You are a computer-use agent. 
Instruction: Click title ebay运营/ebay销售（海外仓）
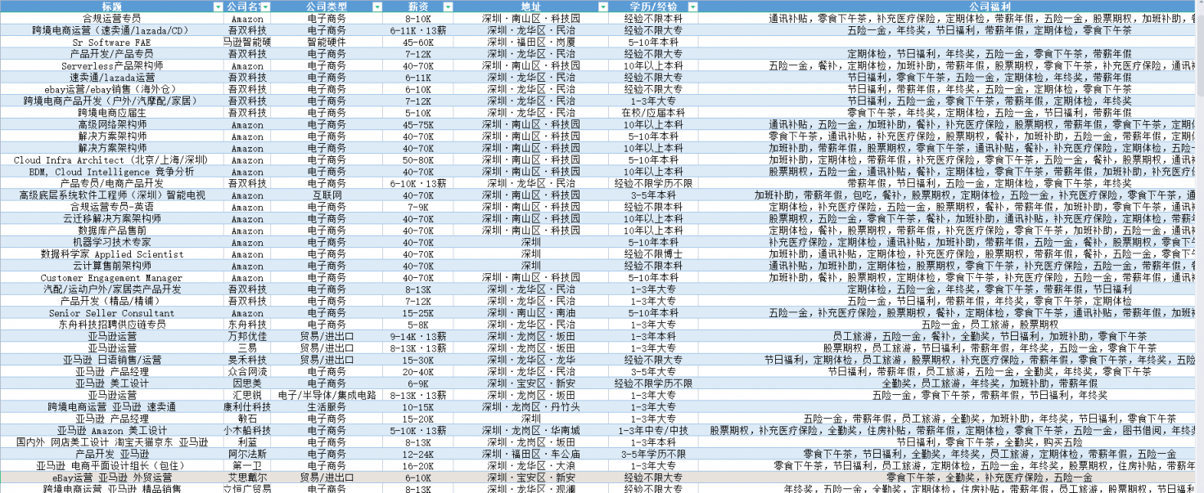[x=112, y=89]
